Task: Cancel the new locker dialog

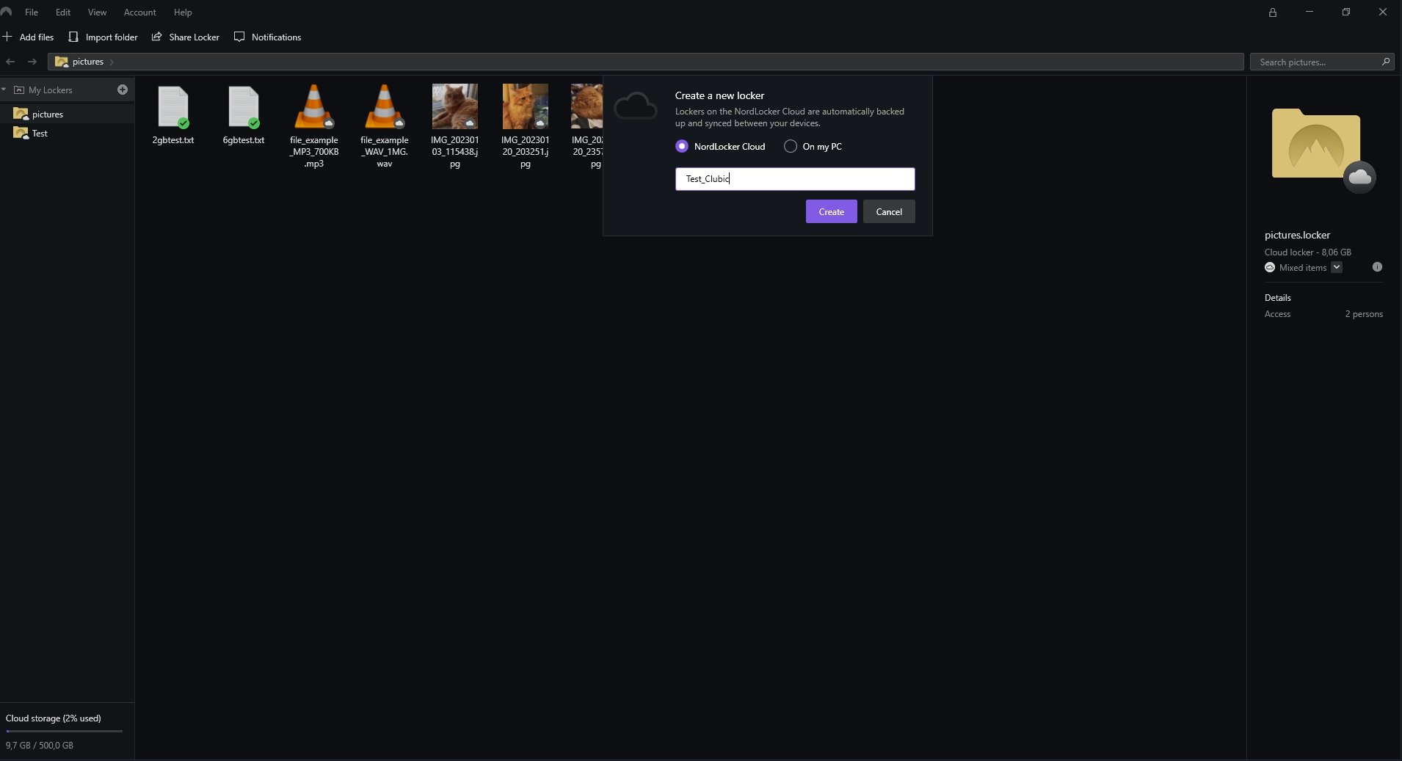Action: 889,211
